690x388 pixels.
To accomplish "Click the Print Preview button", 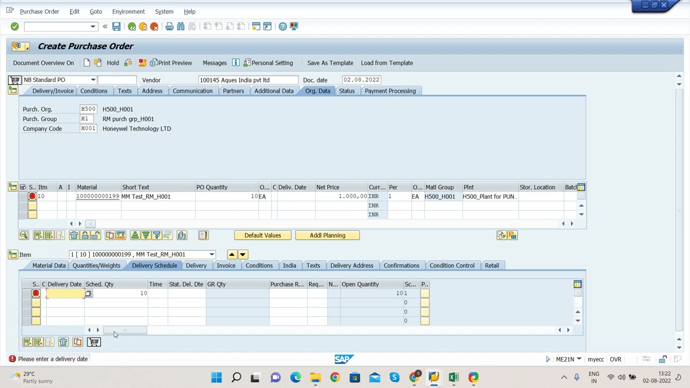I will 171,63.
